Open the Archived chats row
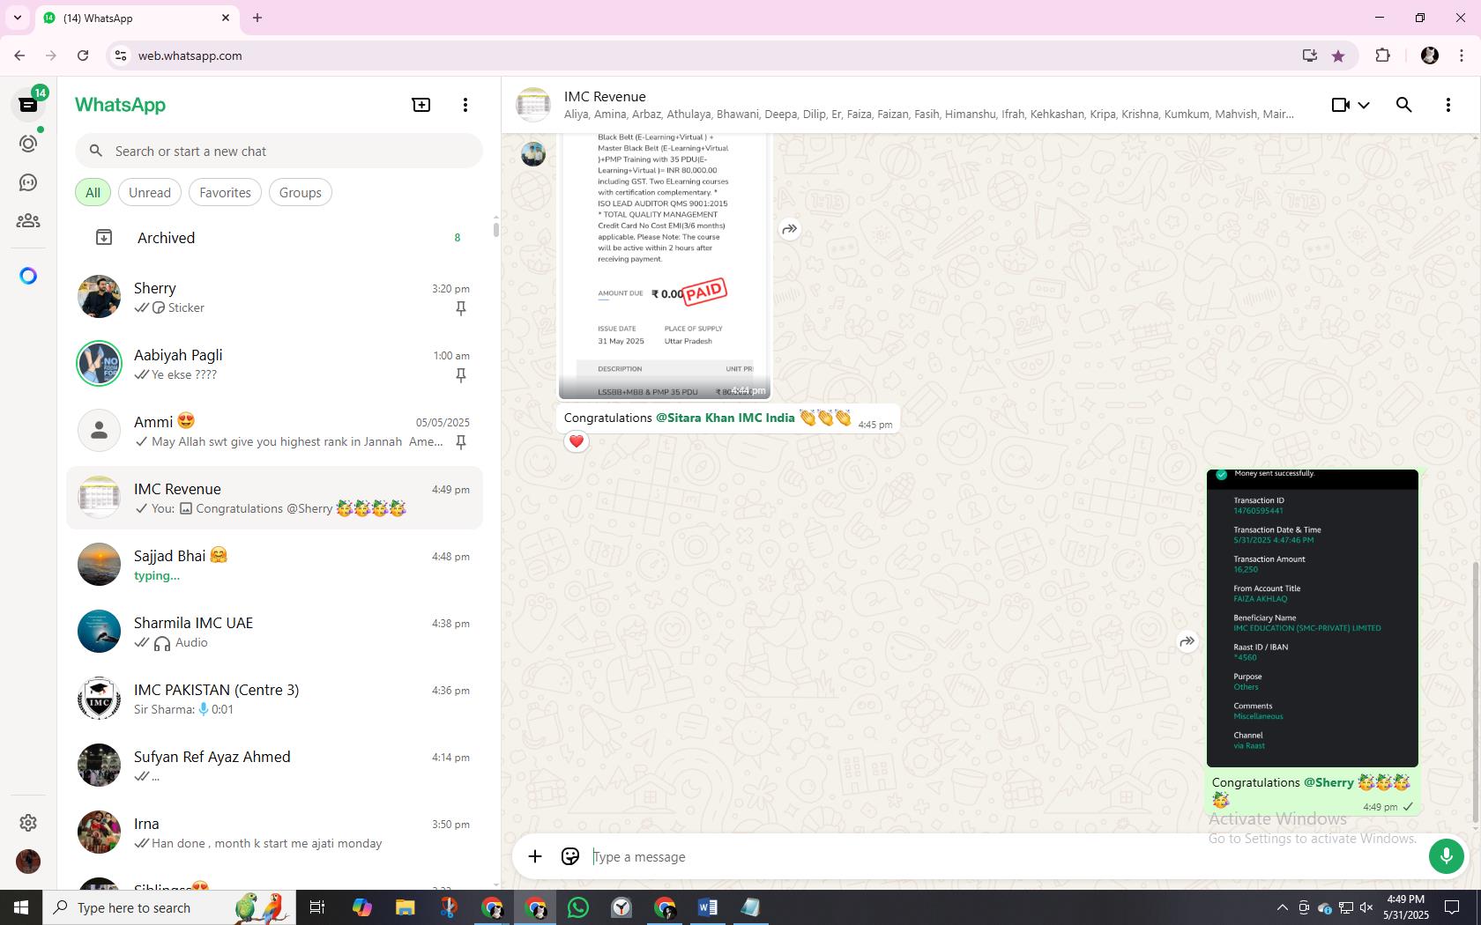This screenshot has height=925, width=1481. coord(275,238)
